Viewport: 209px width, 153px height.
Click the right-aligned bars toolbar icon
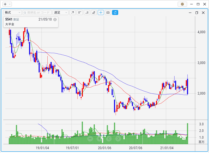pyautogui.click(x=87, y=13)
